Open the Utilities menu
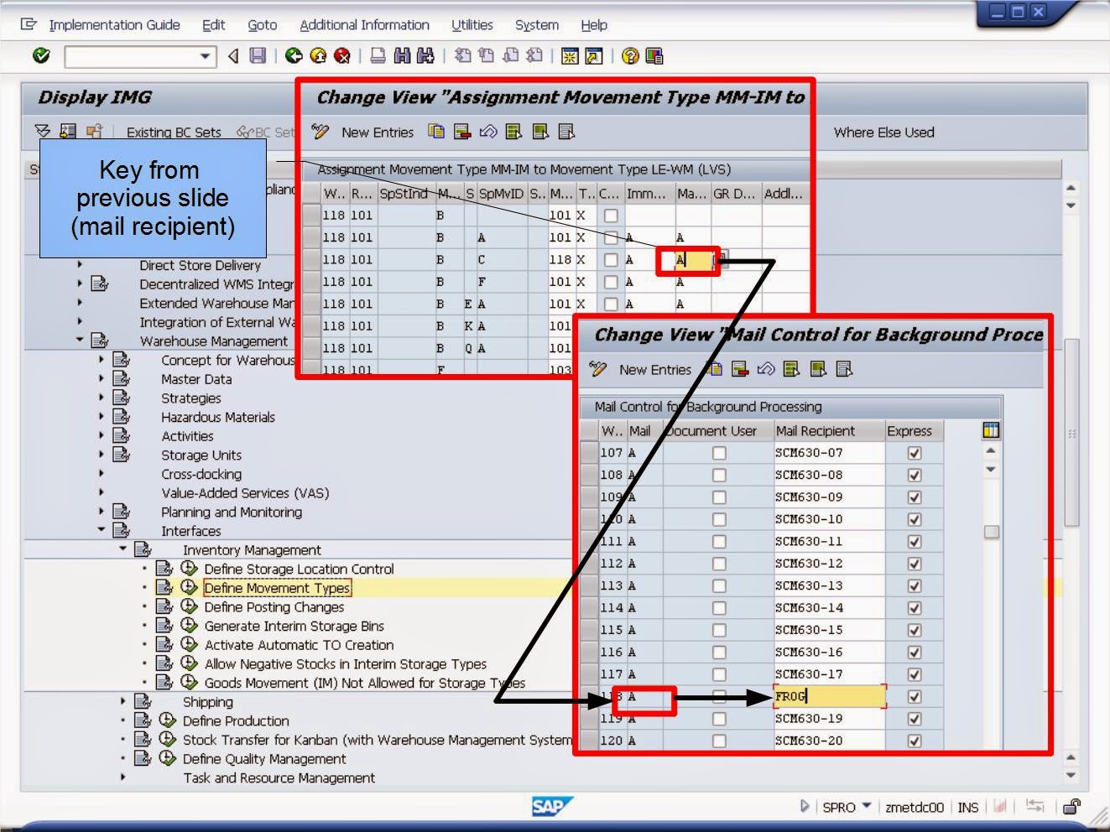This screenshot has height=832, width=1110. click(472, 24)
